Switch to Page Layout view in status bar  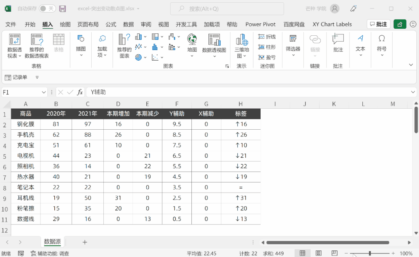point(318,253)
